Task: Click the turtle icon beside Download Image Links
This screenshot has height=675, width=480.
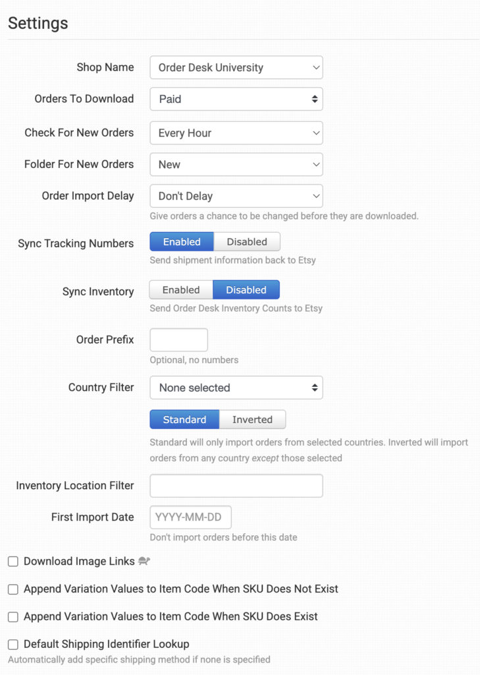Action: (x=145, y=561)
